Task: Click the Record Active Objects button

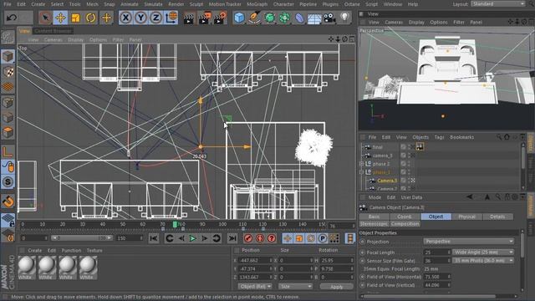Action: coord(248,238)
